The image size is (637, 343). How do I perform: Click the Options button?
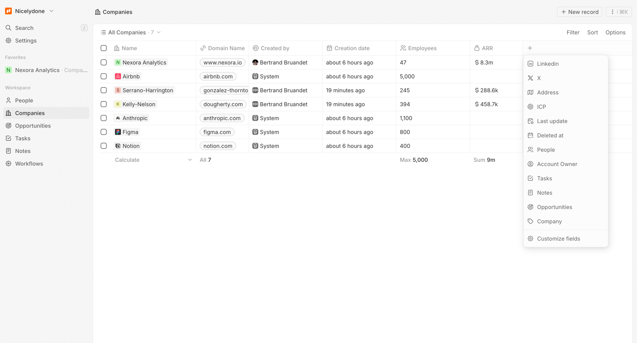[616, 32]
